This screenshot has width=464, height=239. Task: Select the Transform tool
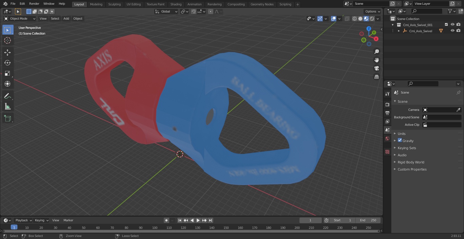point(7,84)
